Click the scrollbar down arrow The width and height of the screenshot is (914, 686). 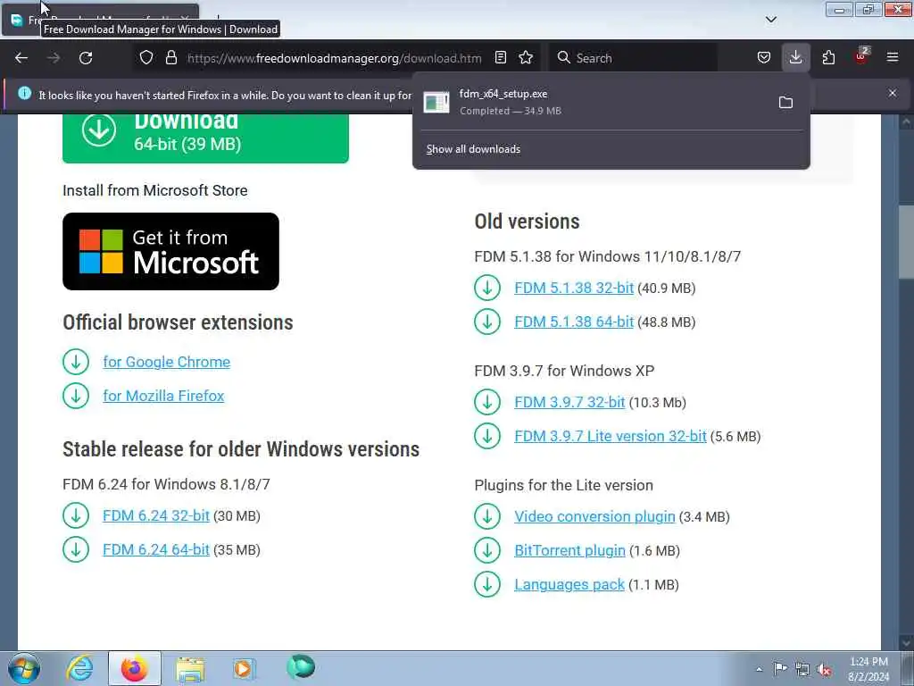click(906, 641)
